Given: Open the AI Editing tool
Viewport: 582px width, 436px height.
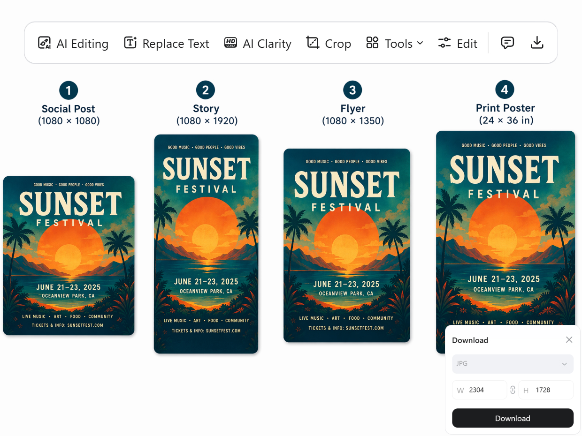Looking at the screenshot, I should click(x=73, y=44).
